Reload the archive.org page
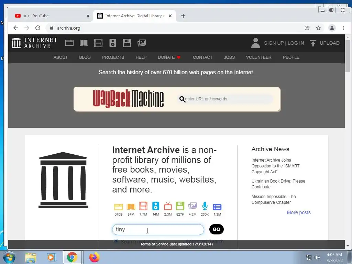This screenshot has width=352, height=264. 38,28
